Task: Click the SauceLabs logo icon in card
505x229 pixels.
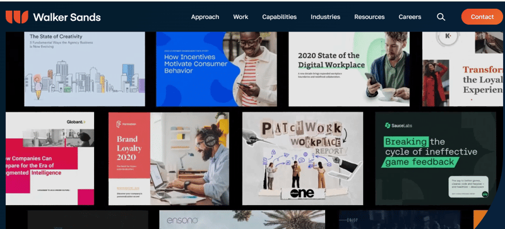Action: pos(388,126)
